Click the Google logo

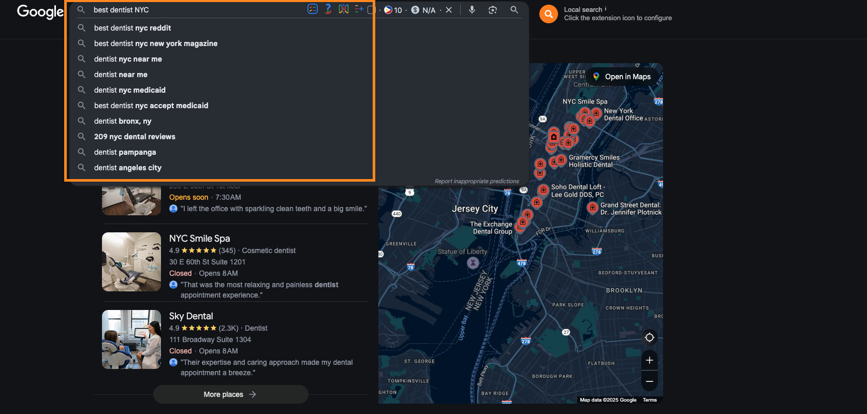(x=40, y=11)
